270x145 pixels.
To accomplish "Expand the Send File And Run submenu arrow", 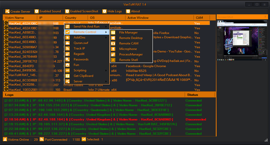I will tap(106, 27).
